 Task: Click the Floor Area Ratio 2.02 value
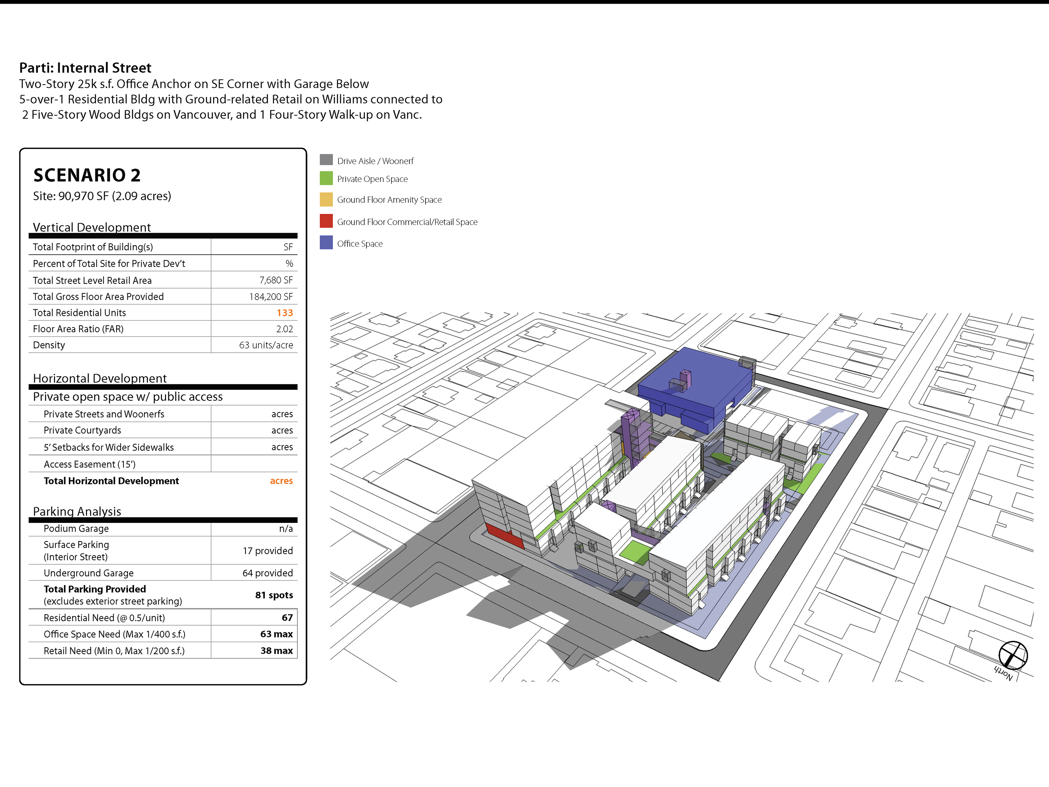[284, 329]
